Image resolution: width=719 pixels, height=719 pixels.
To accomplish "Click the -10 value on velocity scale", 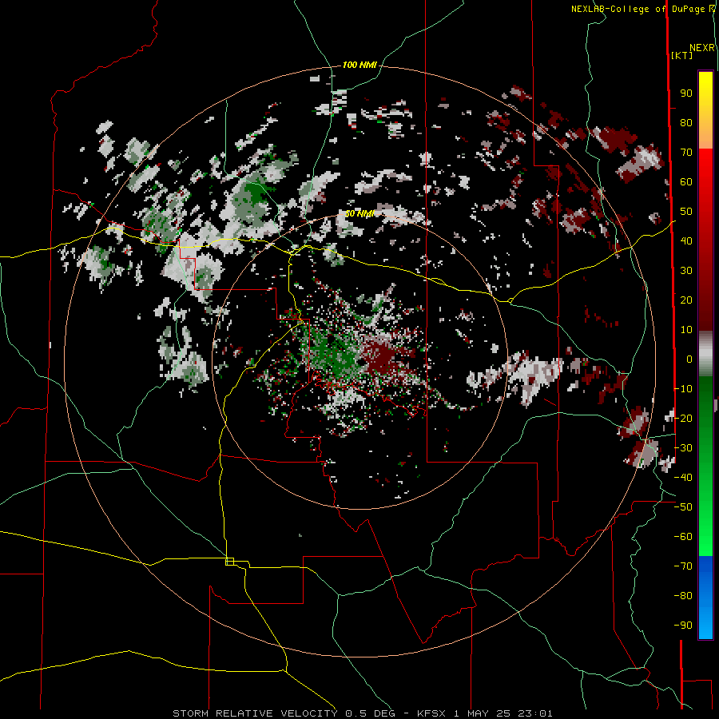I will pos(683,389).
